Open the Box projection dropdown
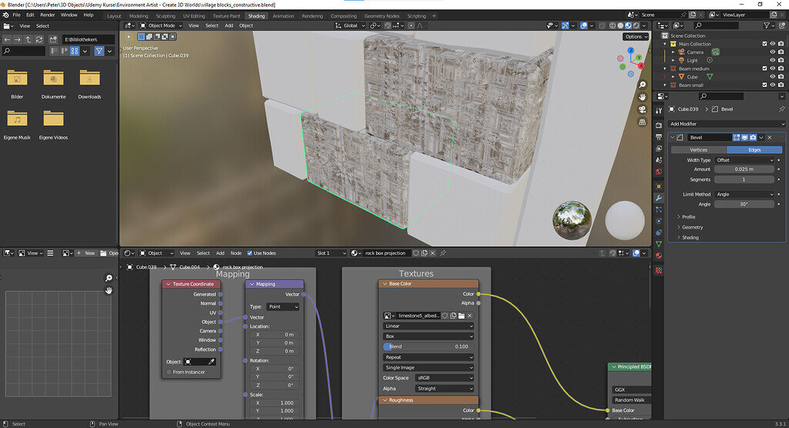This screenshot has width=789, height=428. pos(428,336)
